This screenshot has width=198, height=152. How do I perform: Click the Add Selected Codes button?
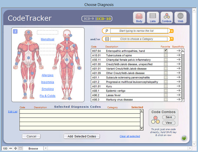82,137
